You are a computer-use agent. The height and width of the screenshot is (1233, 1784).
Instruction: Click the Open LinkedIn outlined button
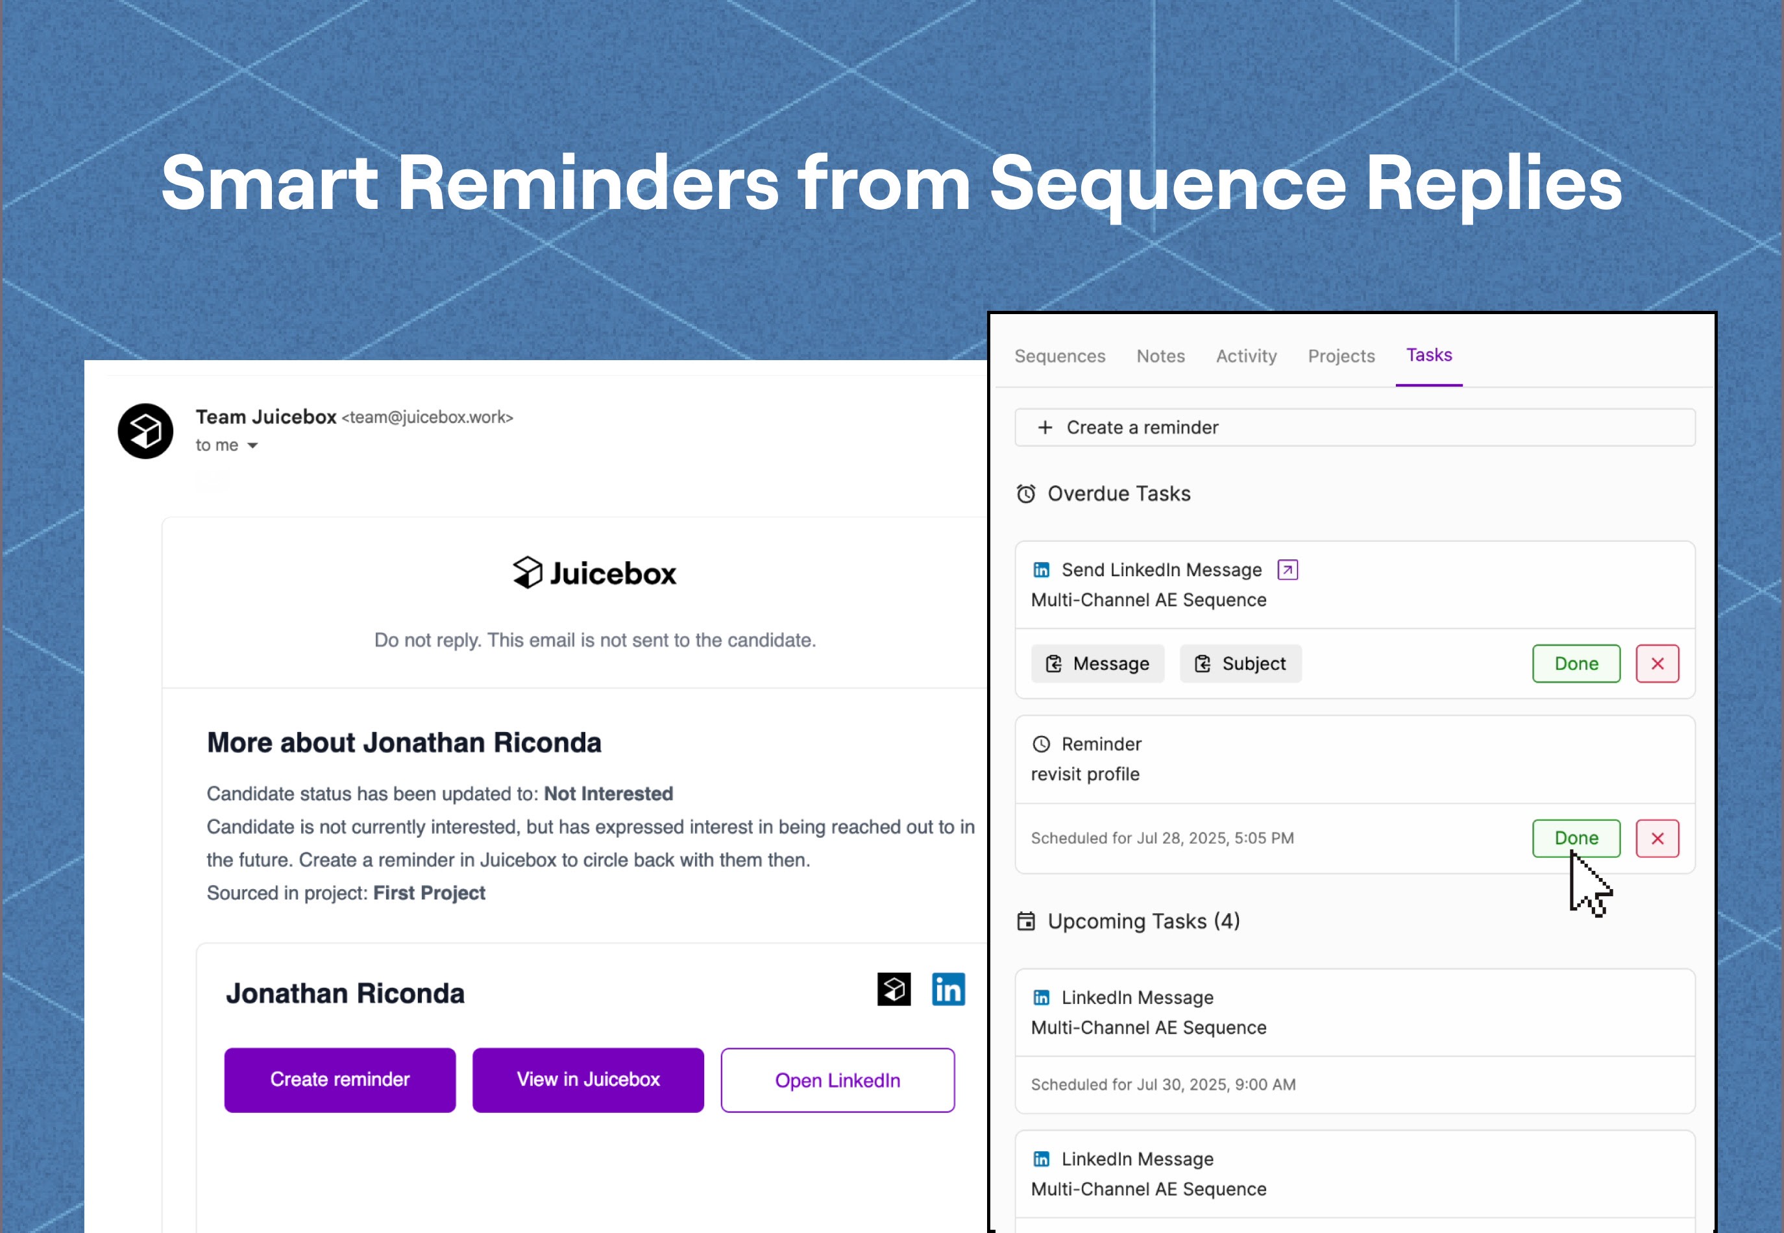tap(838, 1080)
